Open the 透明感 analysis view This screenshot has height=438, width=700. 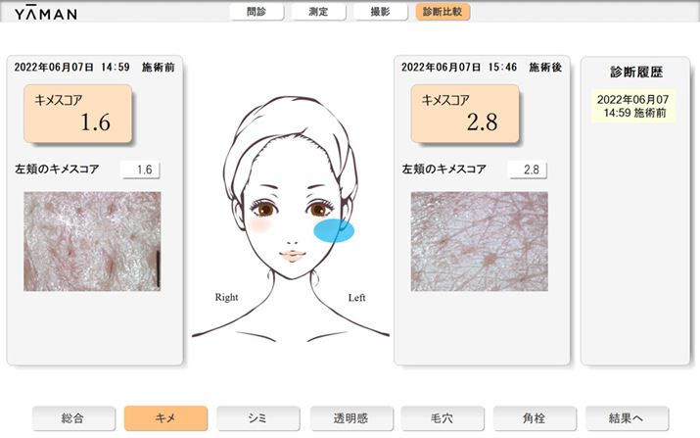pos(351,418)
